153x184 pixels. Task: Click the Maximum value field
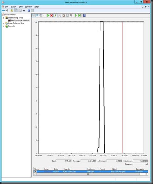[x=141, y=161]
